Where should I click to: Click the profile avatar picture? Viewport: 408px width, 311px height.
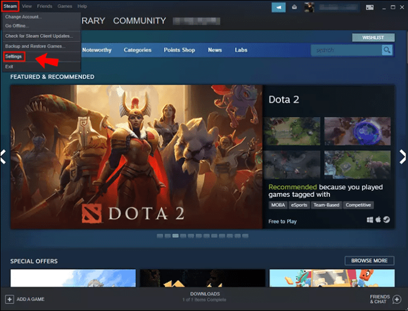[x=309, y=7]
